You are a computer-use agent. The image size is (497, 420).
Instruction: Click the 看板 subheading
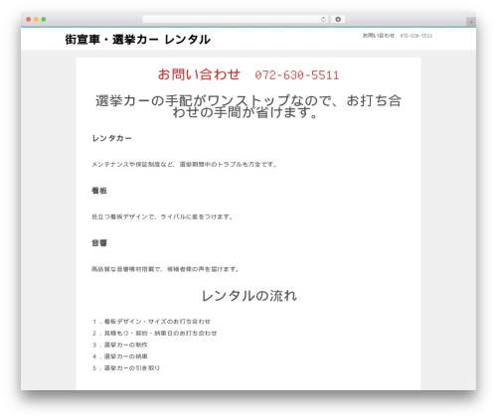(99, 191)
